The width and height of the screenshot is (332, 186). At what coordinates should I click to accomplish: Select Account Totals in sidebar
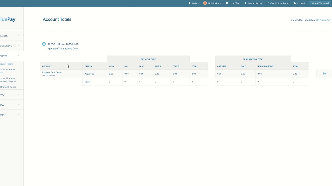click(x=6, y=64)
